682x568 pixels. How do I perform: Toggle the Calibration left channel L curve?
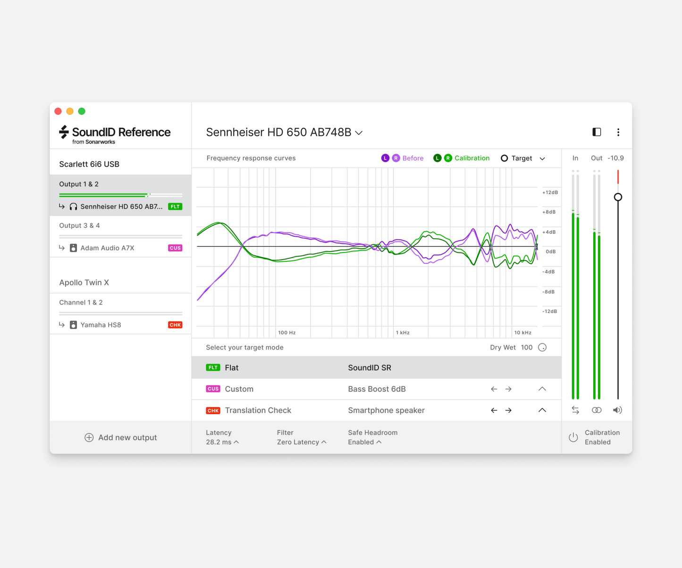point(437,158)
